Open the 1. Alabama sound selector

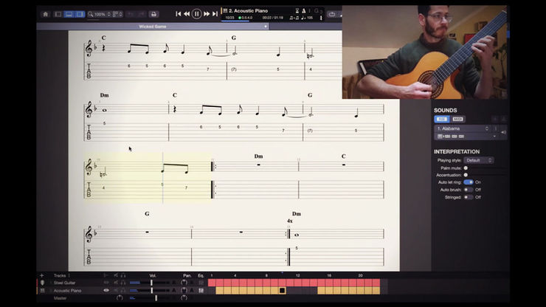pyautogui.click(x=463, y=128)
